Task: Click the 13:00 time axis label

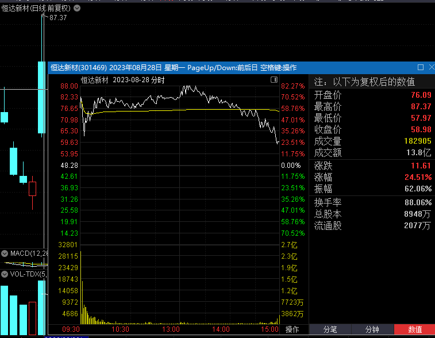Action: (x=171, y=329)
